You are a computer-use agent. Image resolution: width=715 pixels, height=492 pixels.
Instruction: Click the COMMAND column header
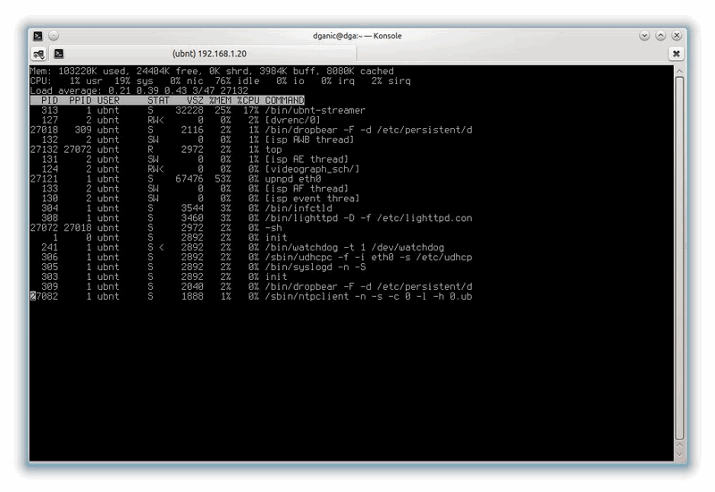tap(284, 100)
